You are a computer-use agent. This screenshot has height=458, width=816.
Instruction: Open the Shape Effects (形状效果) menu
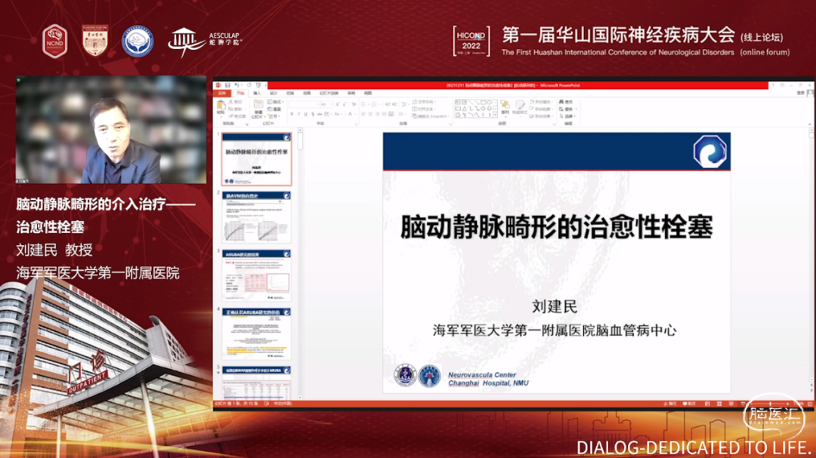[540, 116]
